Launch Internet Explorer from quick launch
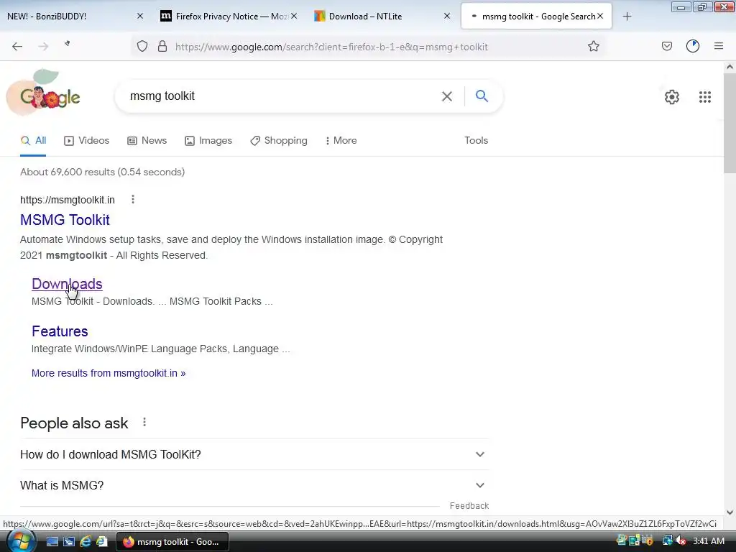The image size is (736, 552). click(x=86, y=542)
